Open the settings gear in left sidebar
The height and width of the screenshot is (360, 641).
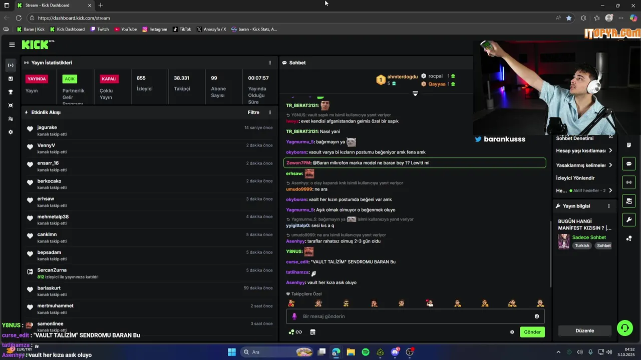11,132
